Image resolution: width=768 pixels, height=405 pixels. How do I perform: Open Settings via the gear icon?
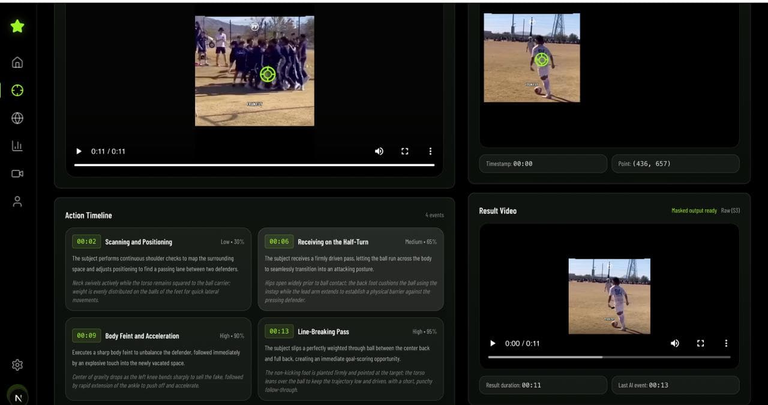17,365
